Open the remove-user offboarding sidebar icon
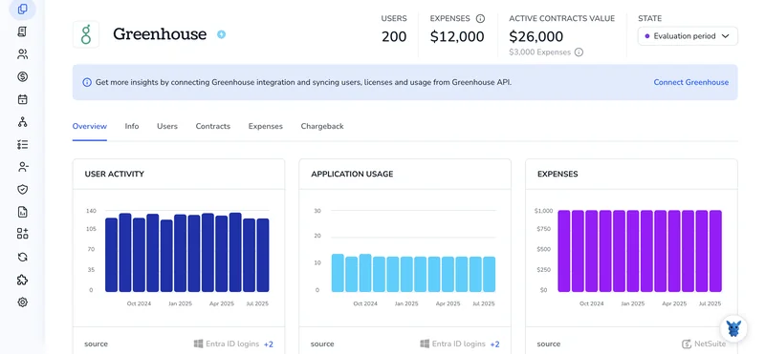The height and width of the screenshot is (354, 765). 22,167
